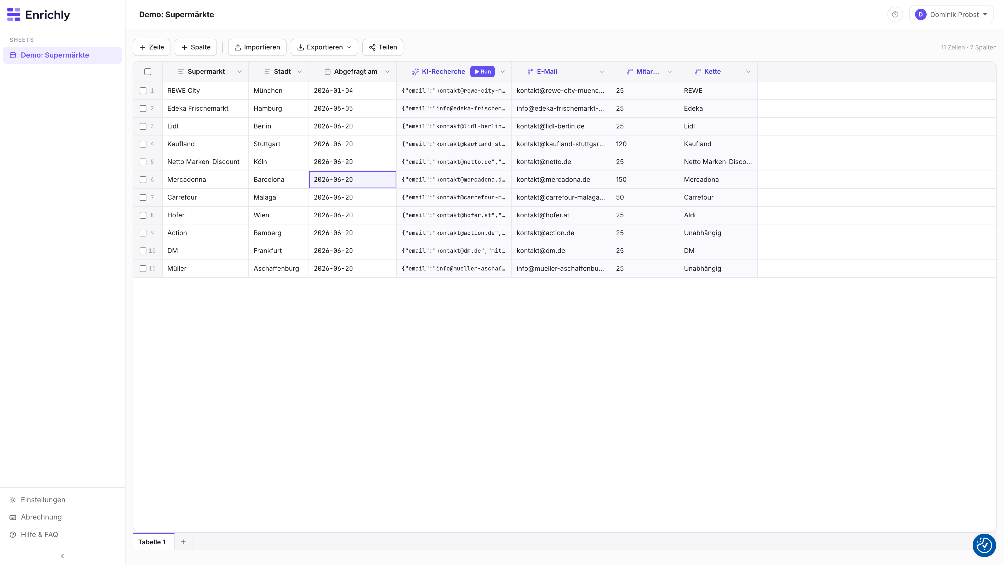Click the Importieren button
This screenshot has width=1004, height=565.
pyautogui.click(x=257, y=47)
